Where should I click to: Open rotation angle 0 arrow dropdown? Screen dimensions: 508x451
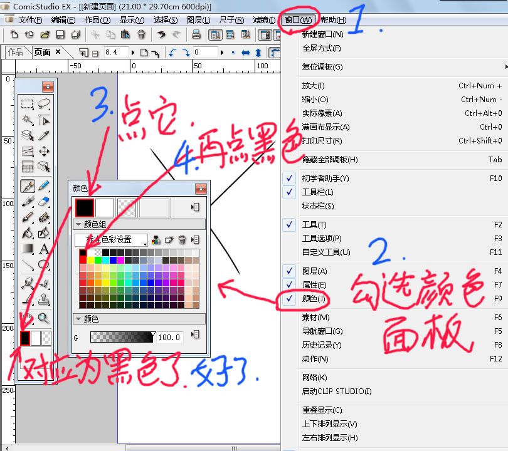click(x=221, y=53)
